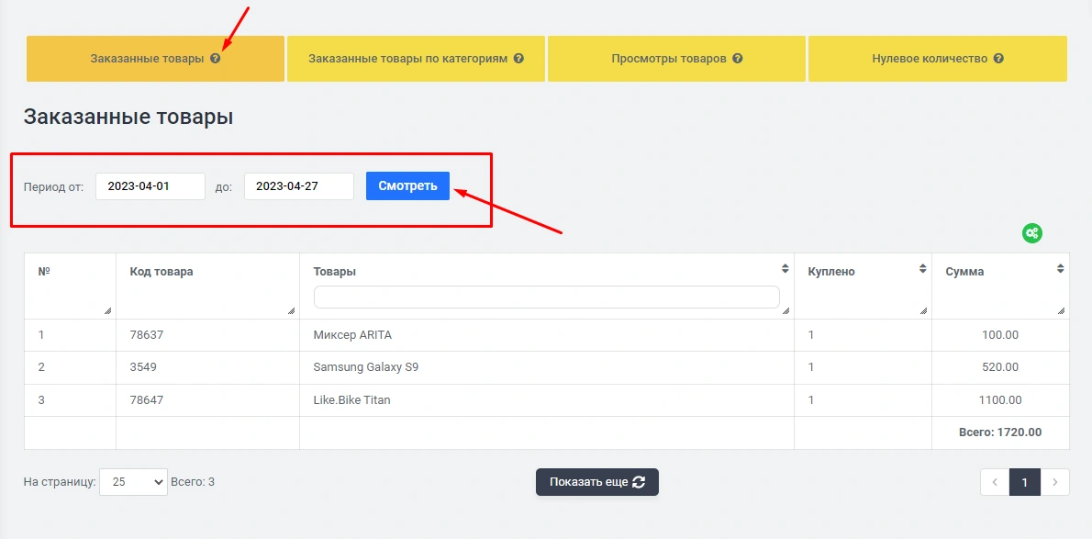Click help icon beside Просмотры товаров
Viewport: 1092px width, 539px height.
tap(738, 59)
